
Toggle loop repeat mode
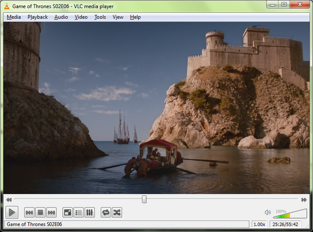click(x=106, y=212)
